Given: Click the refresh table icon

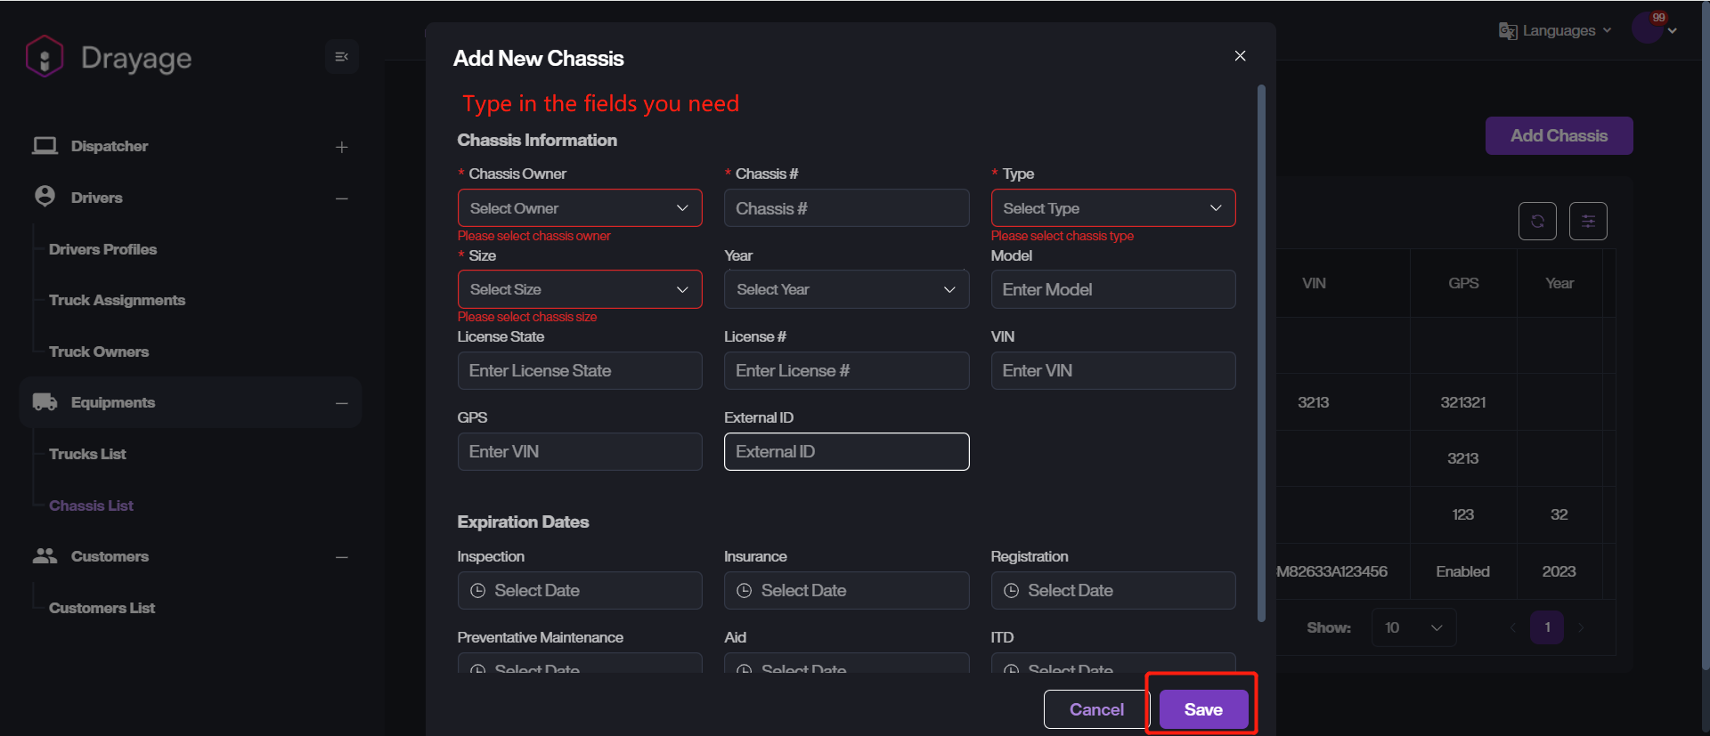Looking at the screenshot, I should pyautogui.click(x=1536, y=222).
